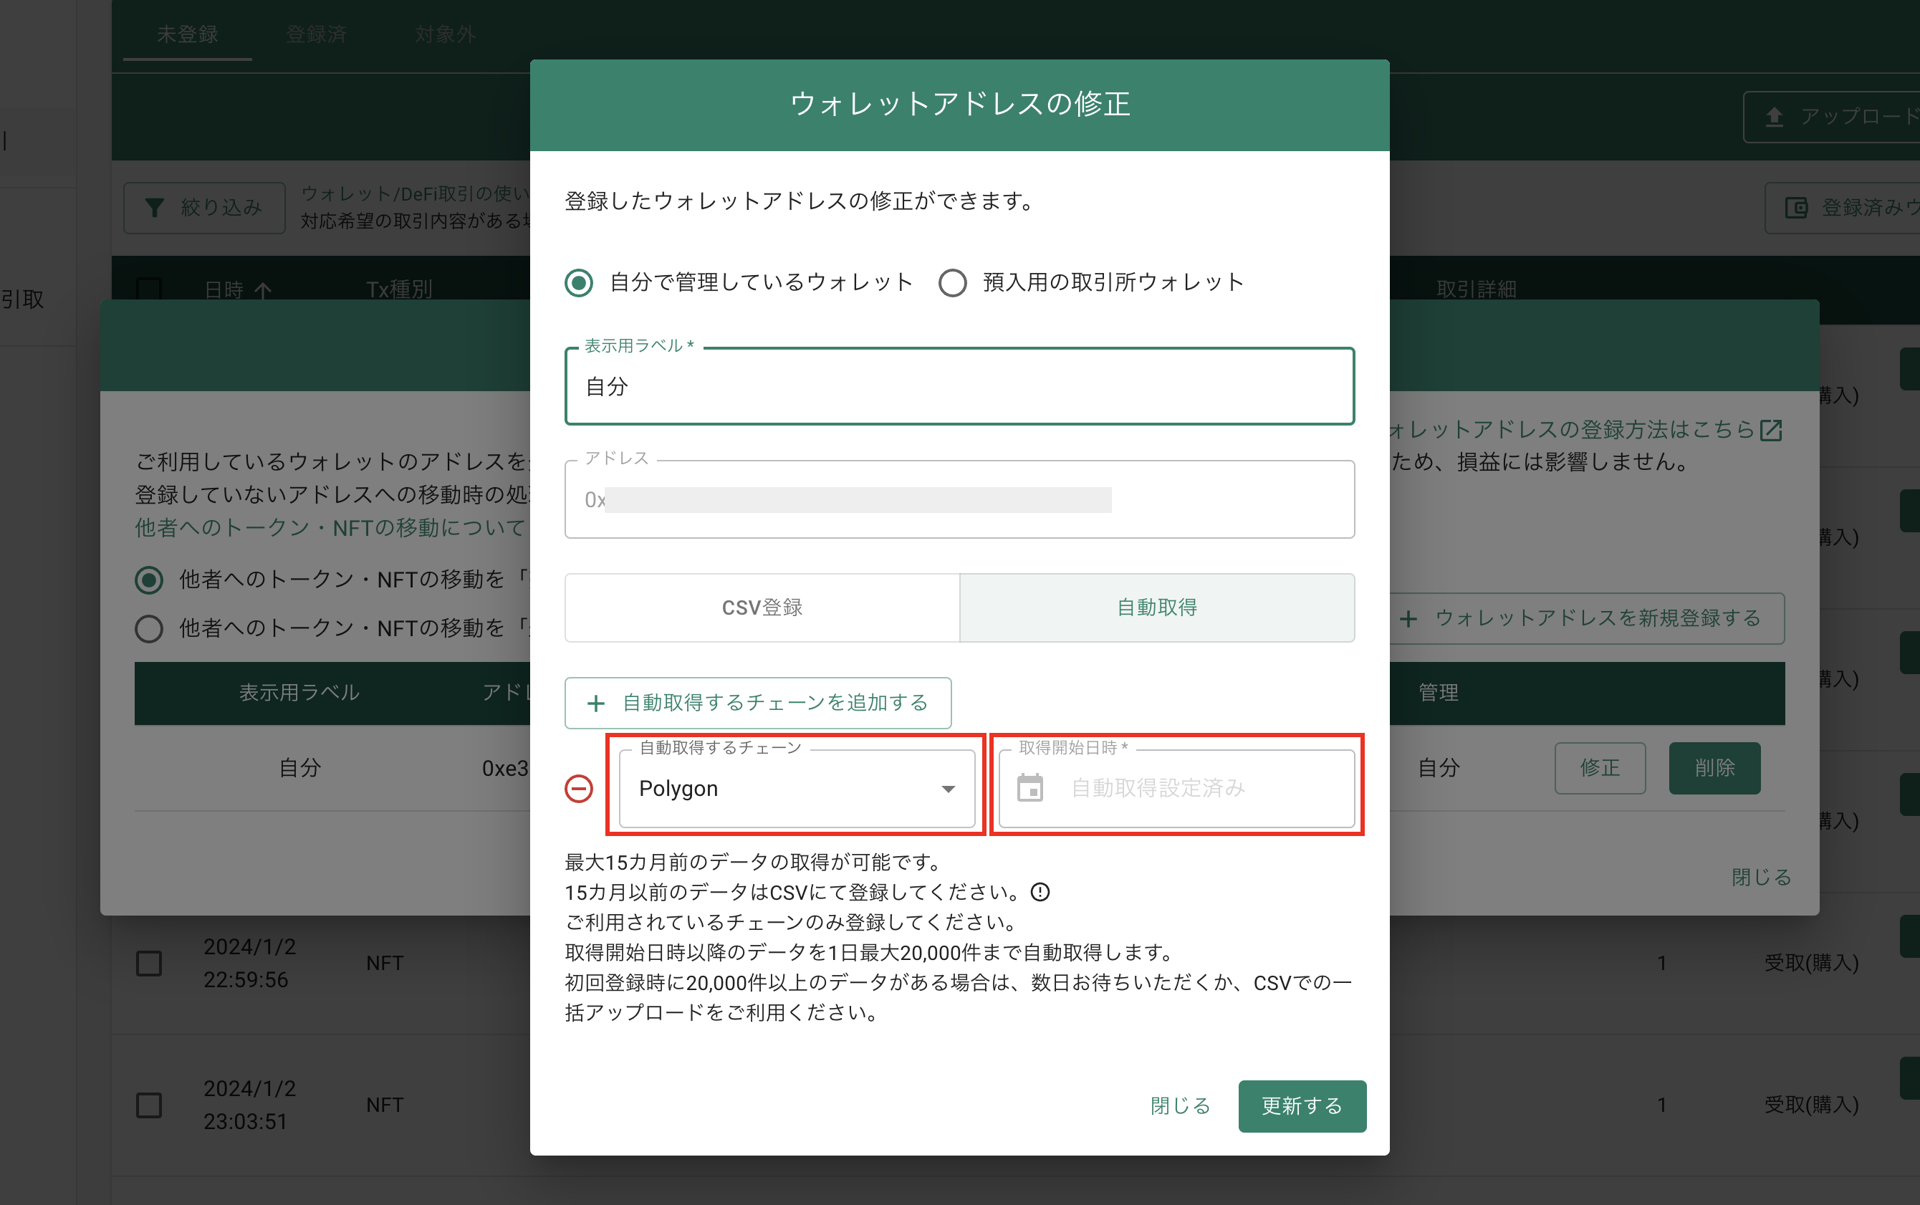The width and height of the screenshot is (1920, 1205).
Task: Click 受取(購入) in the 22:59:56 row
Action: 1812,964
